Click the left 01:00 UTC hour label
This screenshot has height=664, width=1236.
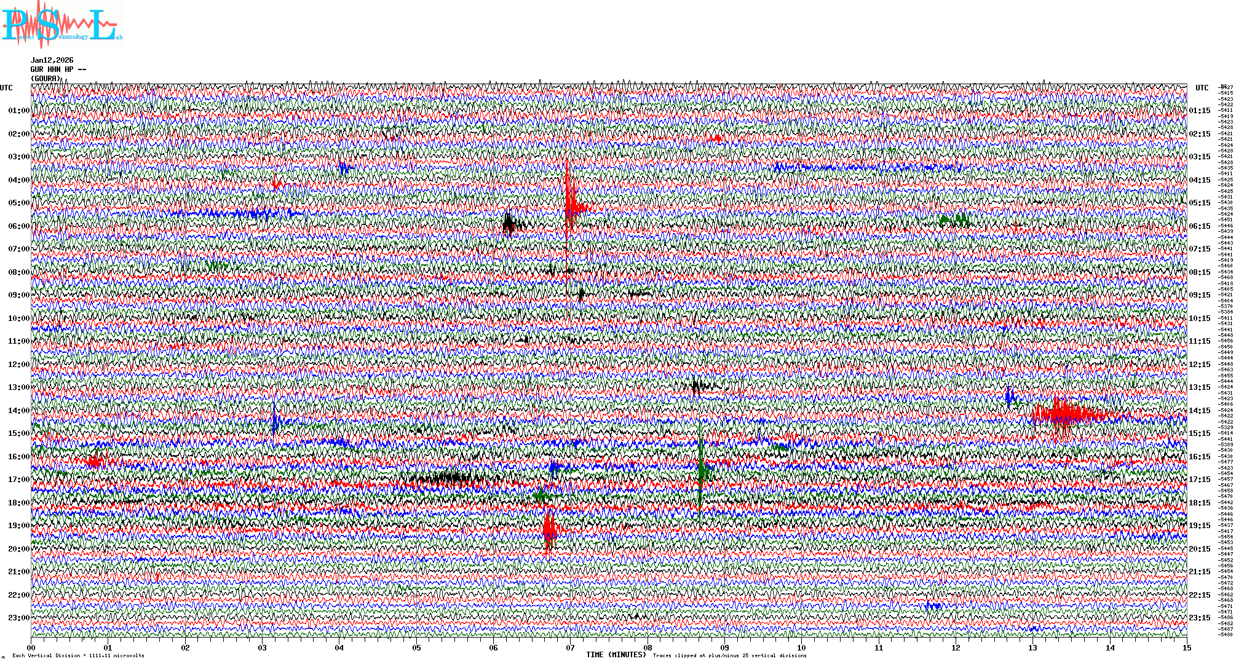click(18, 111)
